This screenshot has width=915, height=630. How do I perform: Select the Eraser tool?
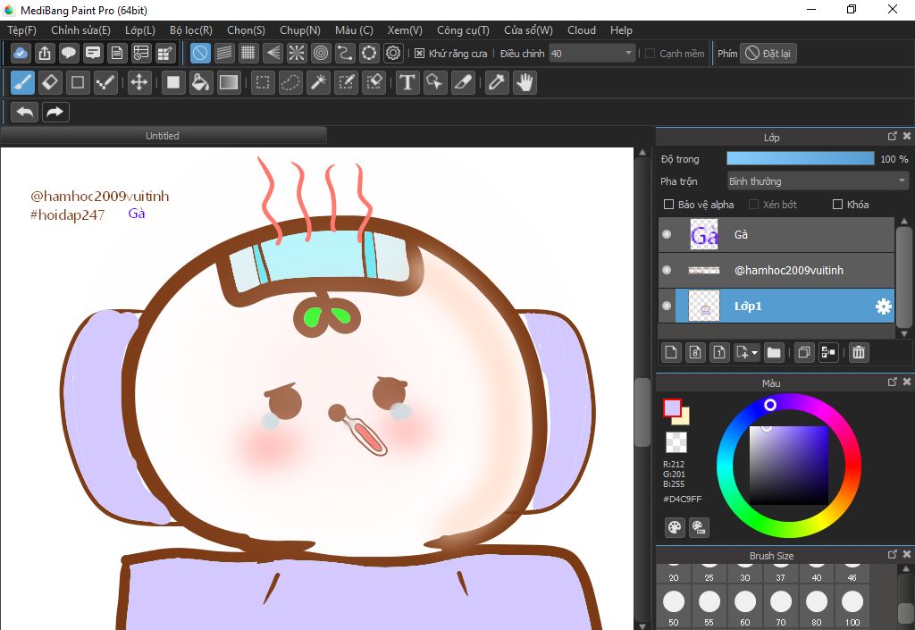click(x=50, y=83)
